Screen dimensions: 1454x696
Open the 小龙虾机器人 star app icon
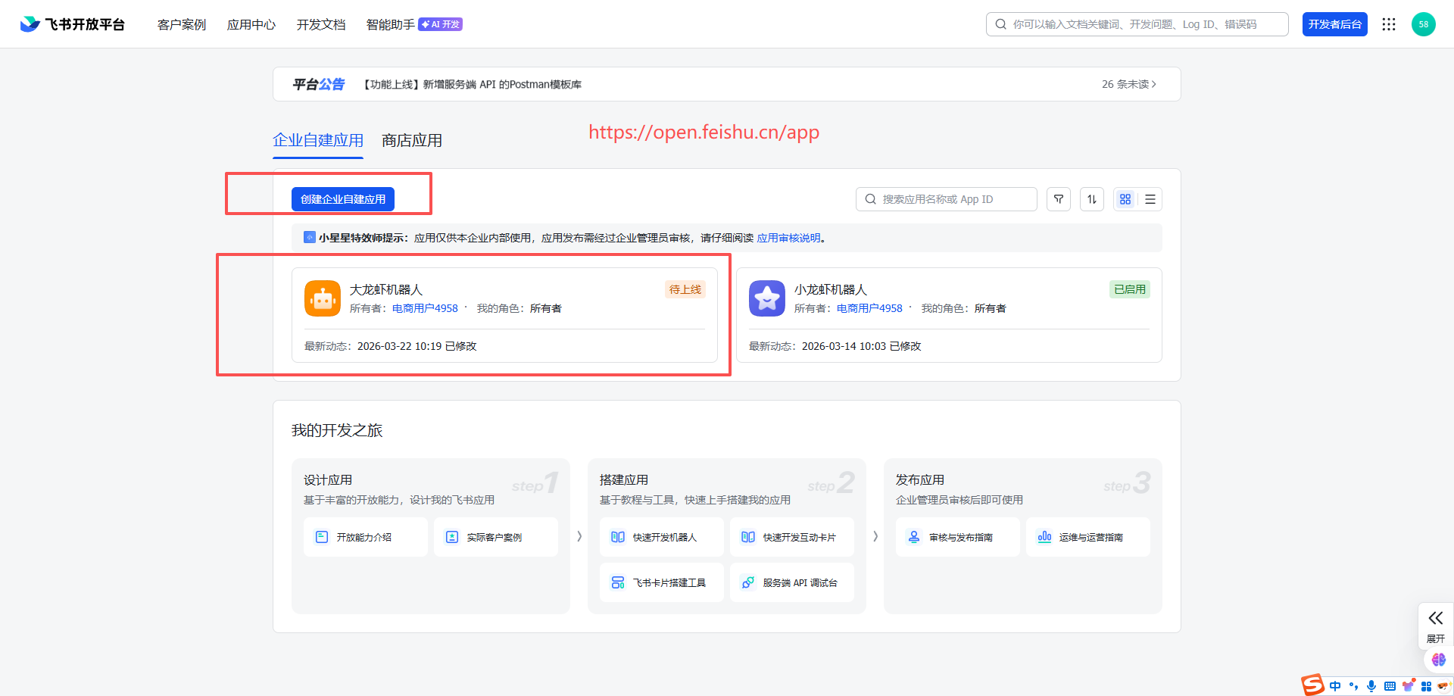[767, 298]
